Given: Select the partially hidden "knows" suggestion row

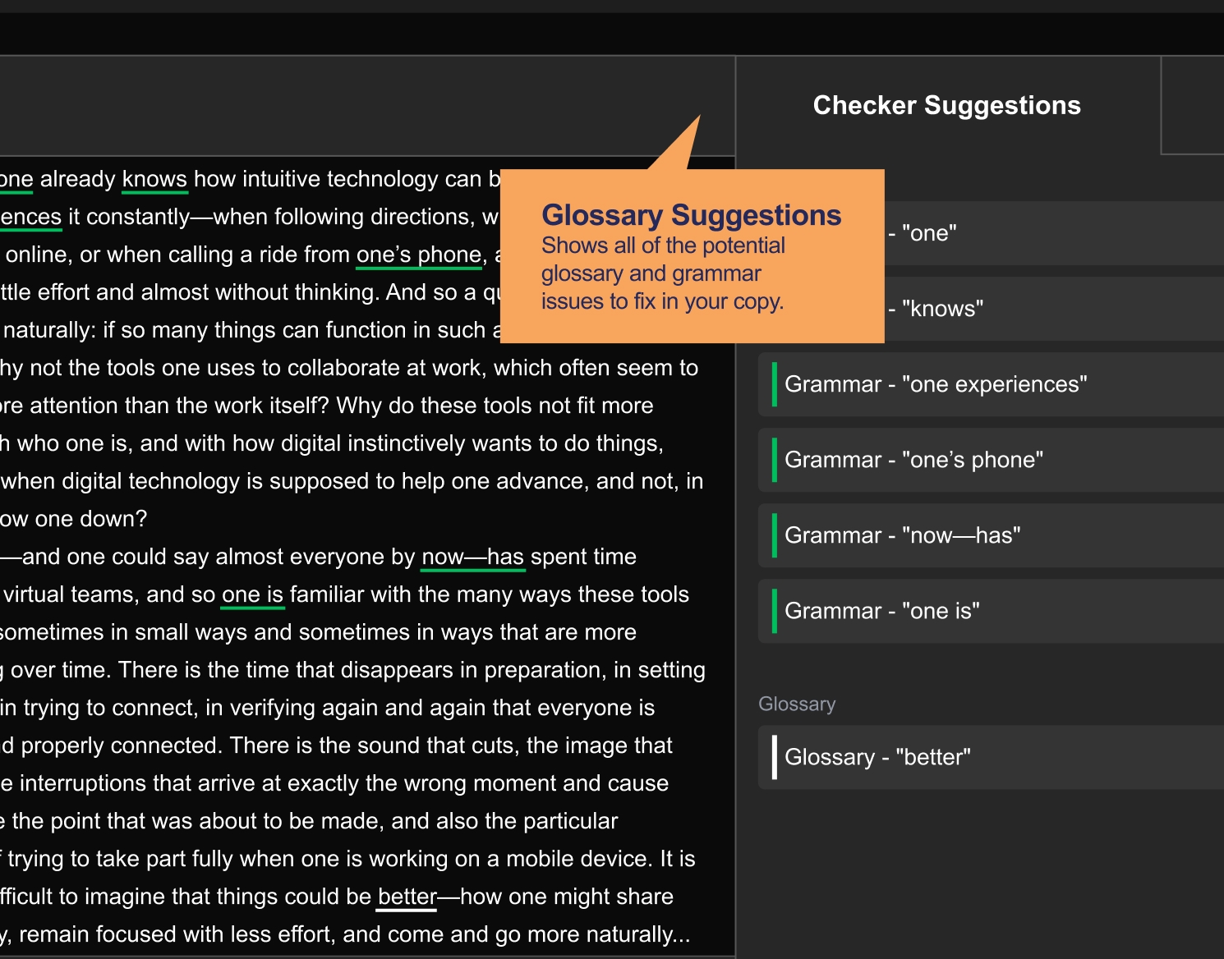Looking at the screenshot, I should pos(1051,309).
